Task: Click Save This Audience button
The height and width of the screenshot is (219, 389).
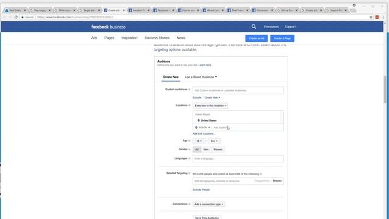Action: [207, 217]
